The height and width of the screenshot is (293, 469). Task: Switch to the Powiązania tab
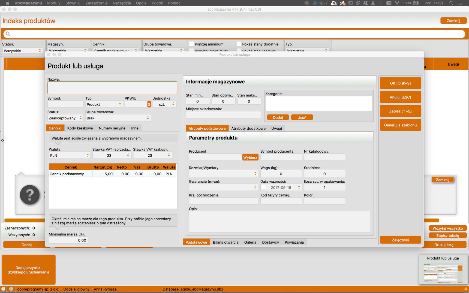tap(294, 242)
